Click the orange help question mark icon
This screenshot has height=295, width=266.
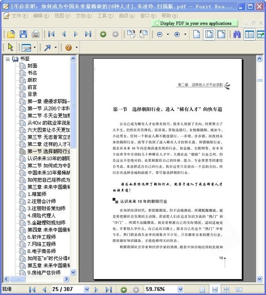click(x=69, y=47)
